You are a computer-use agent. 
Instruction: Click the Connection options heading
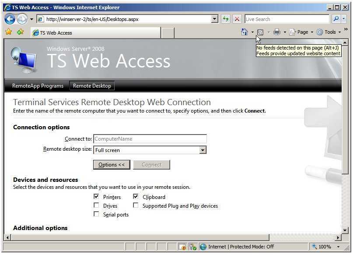click(42, 127)
